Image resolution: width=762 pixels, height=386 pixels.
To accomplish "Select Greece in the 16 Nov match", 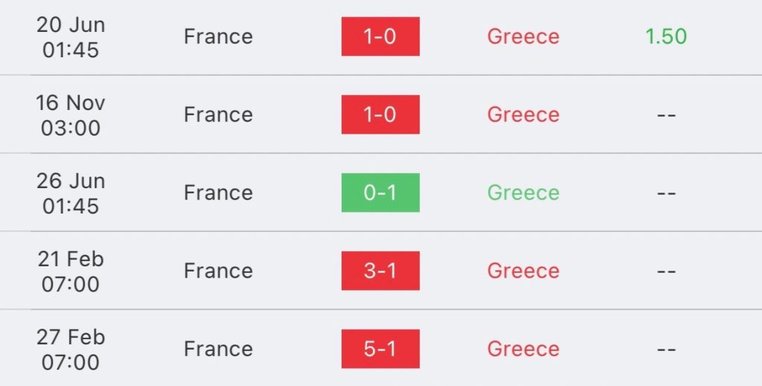I will (523, 115).
